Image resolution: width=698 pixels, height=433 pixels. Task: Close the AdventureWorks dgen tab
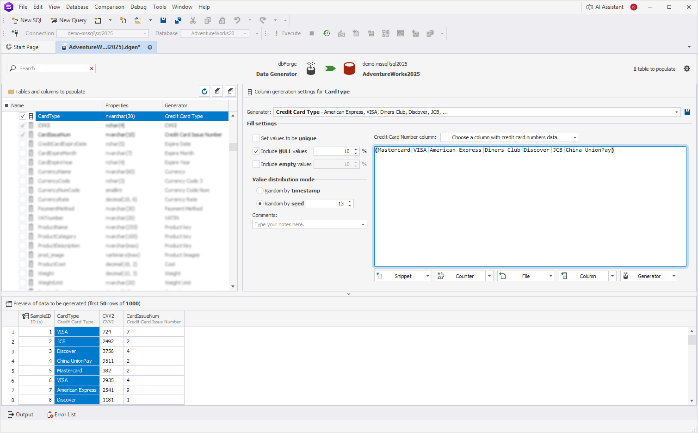point(150,47)
